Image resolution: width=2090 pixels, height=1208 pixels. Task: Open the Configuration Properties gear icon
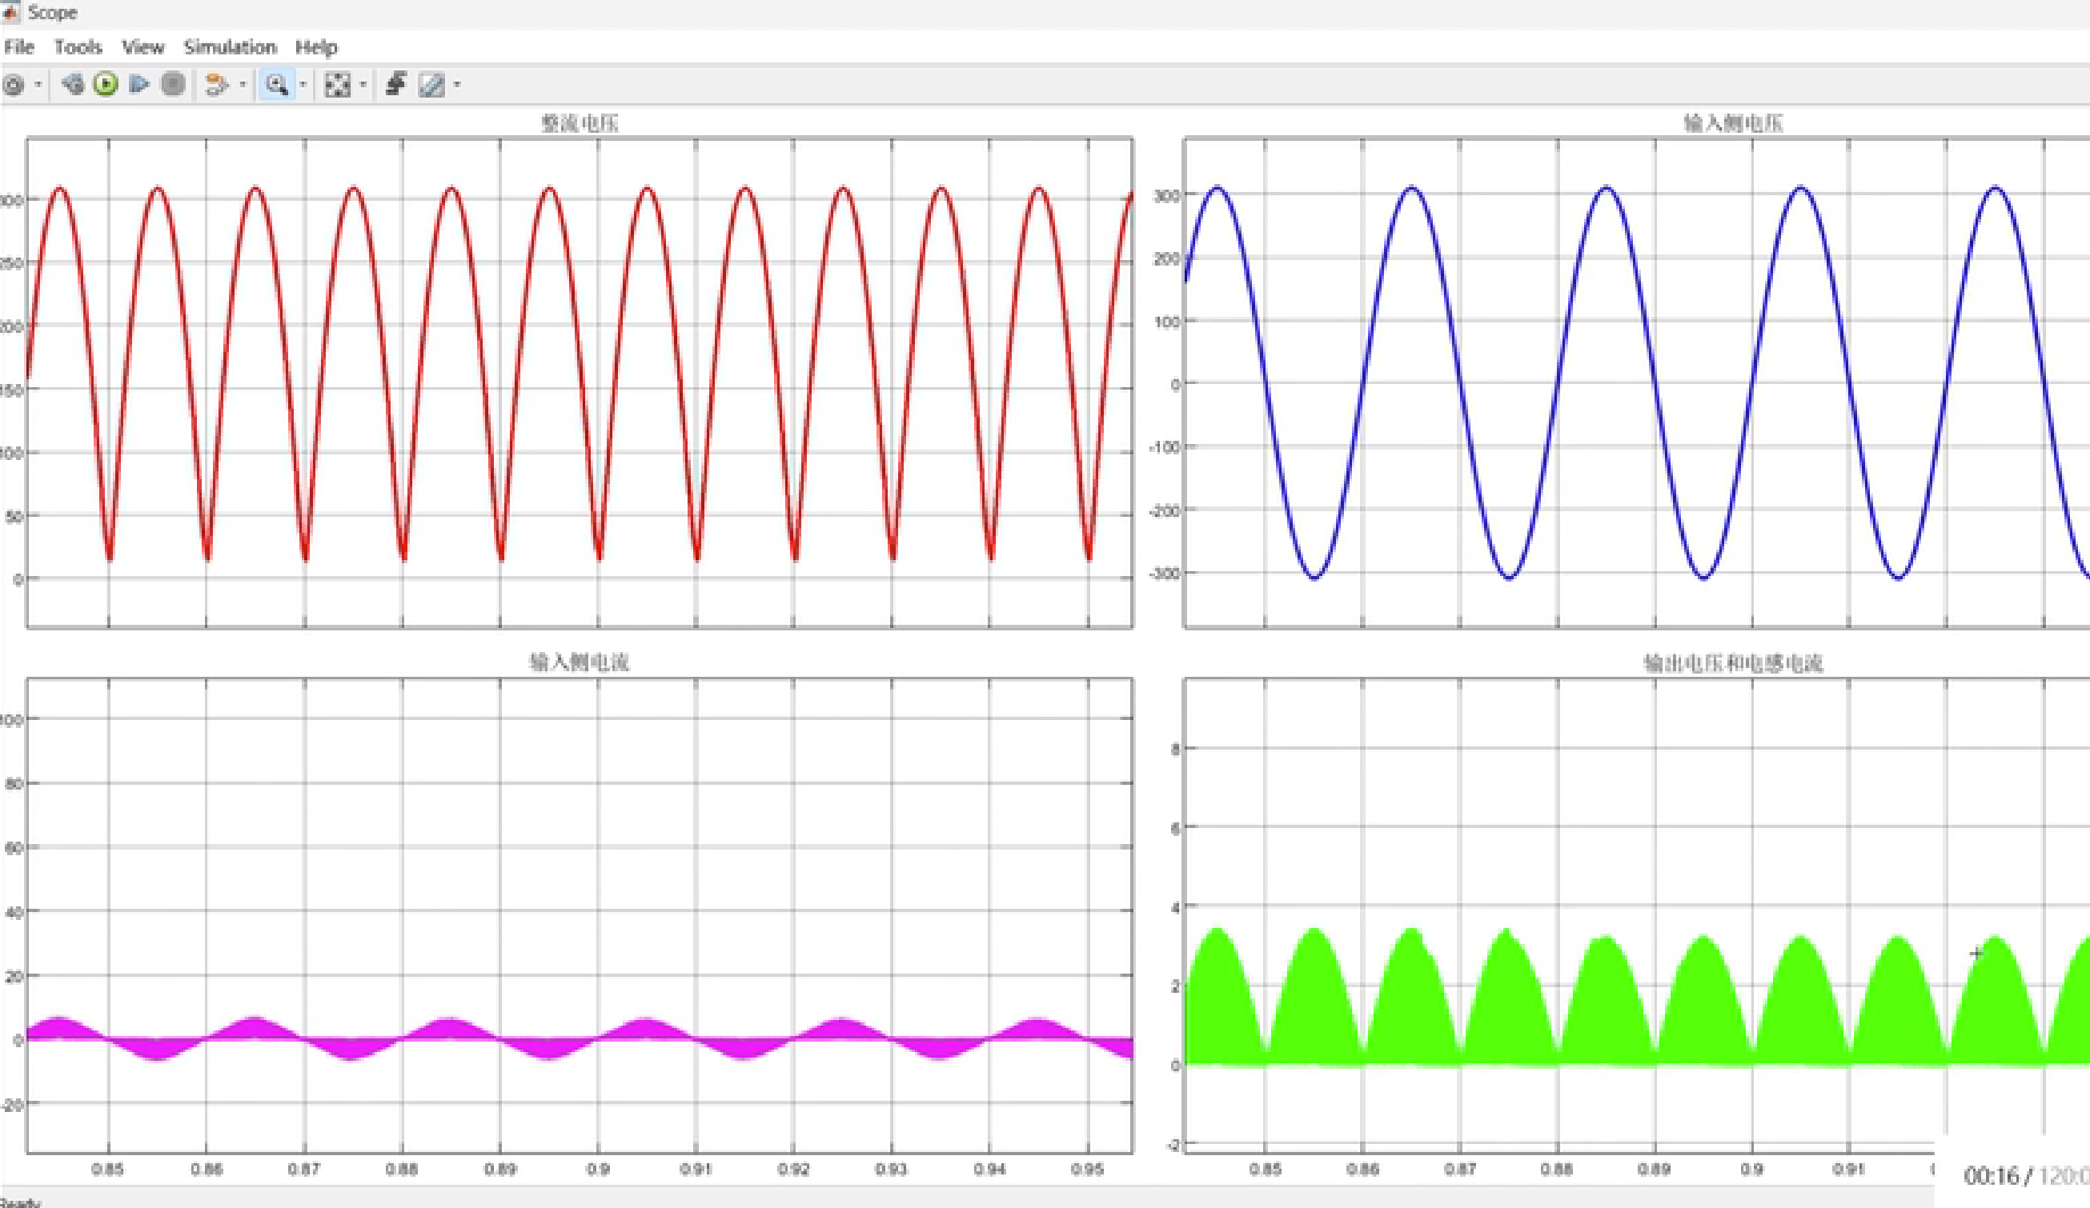[x=13, y=85]
